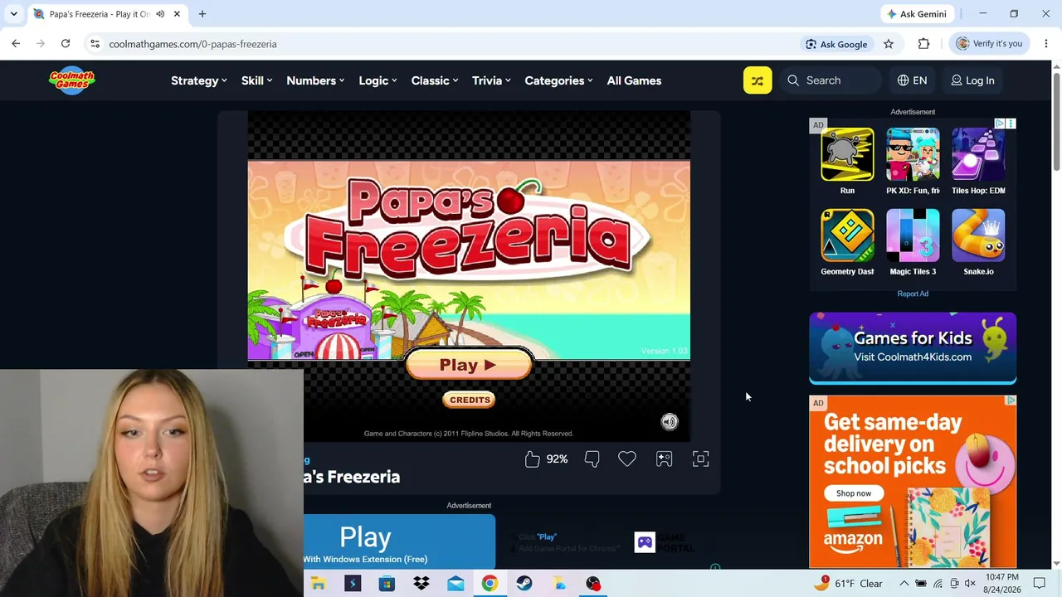
Task: Expand the Classic menu
Action: 435,80
